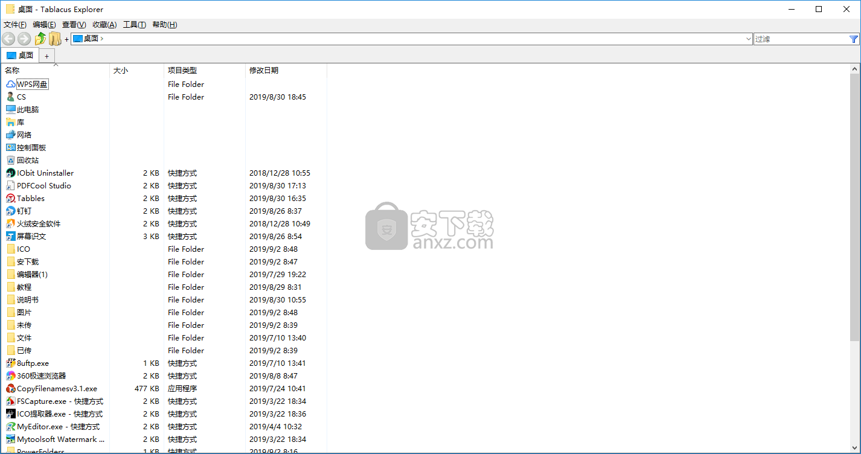
Task: Open the 文件(F) menu
Action: 15,25
